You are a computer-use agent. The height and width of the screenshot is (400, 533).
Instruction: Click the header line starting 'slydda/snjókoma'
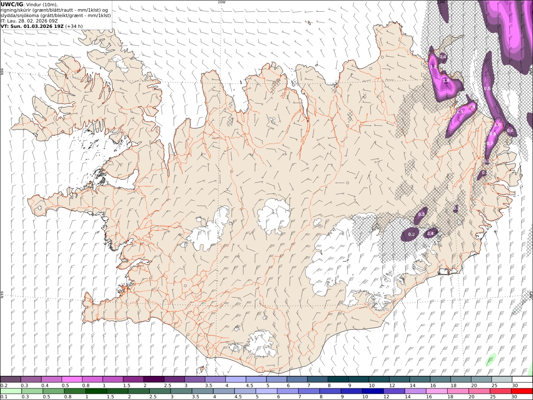click(55, 15)
